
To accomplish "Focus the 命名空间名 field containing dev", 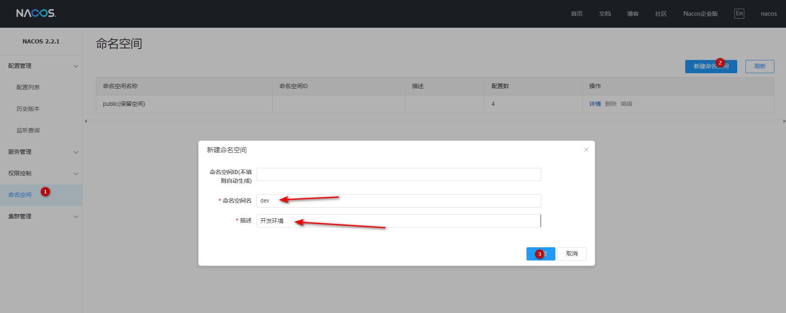I will coord(399,201).
